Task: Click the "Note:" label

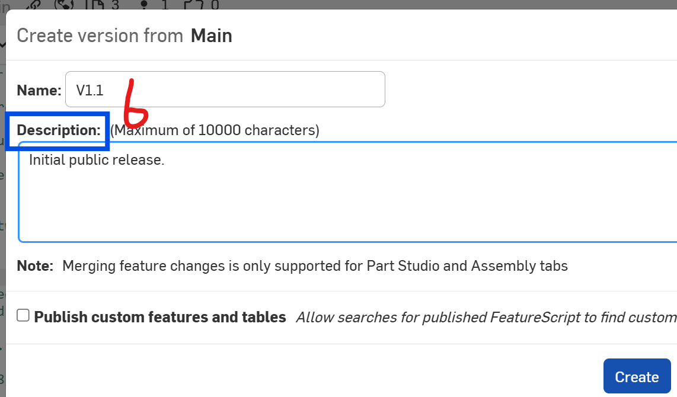Action: [35, 265]
